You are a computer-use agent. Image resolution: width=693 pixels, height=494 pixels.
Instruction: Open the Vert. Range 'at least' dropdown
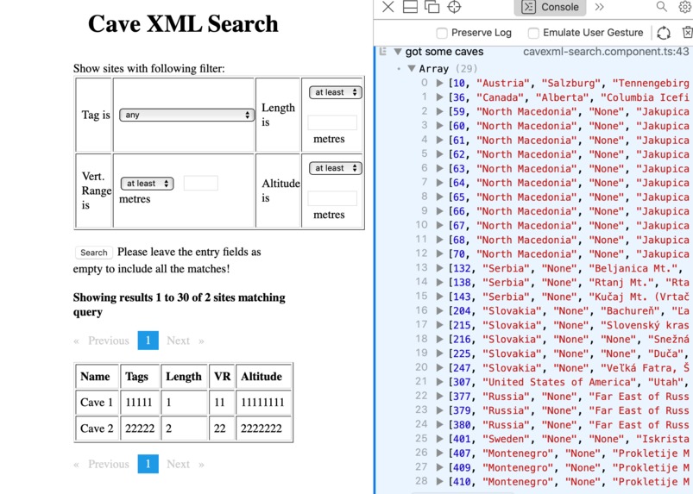click(x=148, y=184)
